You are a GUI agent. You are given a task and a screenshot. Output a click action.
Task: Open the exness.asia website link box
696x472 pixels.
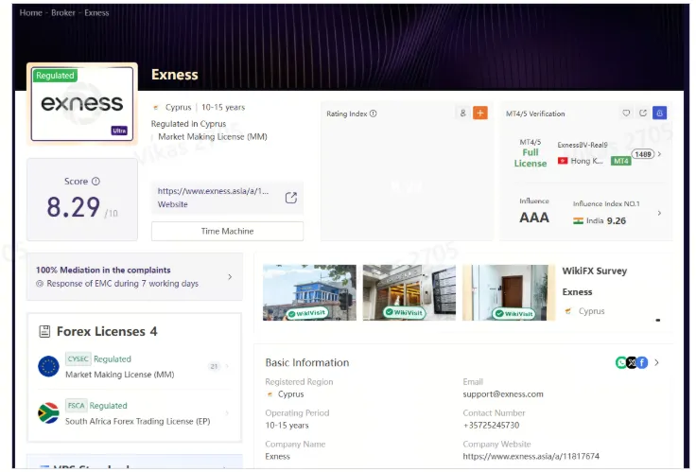click(227, 198)
